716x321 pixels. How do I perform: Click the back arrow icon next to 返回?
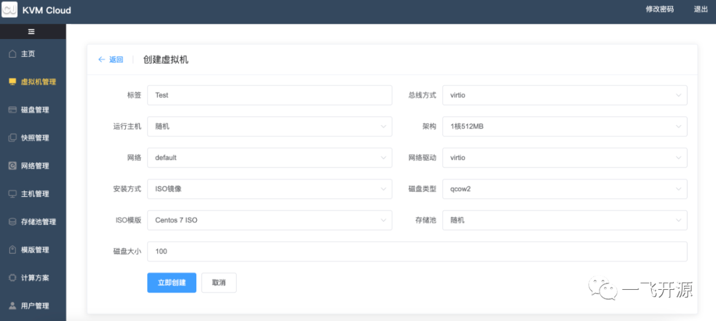tap(101, 60)
